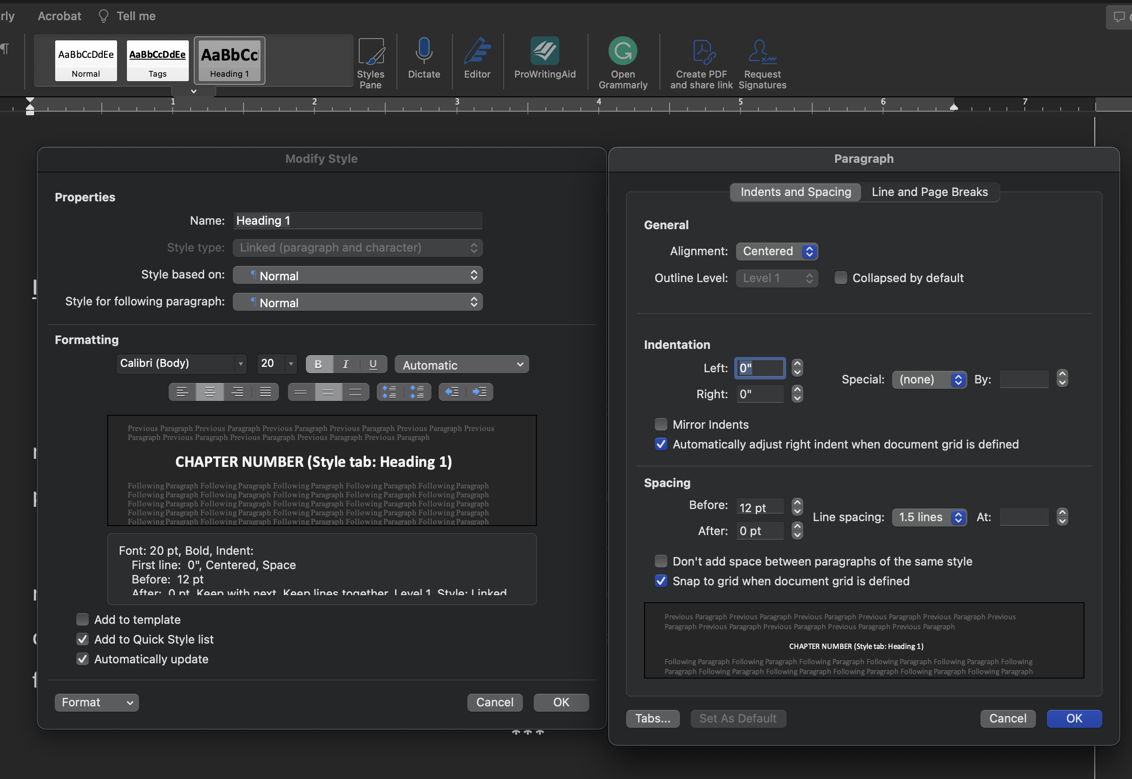Open the Automatic font color picker
The height and width of the screenshot is (779, 1132).
coord(462,365)
